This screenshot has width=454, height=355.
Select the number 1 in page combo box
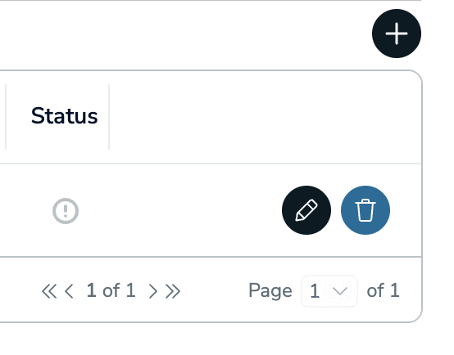[315, 291]
